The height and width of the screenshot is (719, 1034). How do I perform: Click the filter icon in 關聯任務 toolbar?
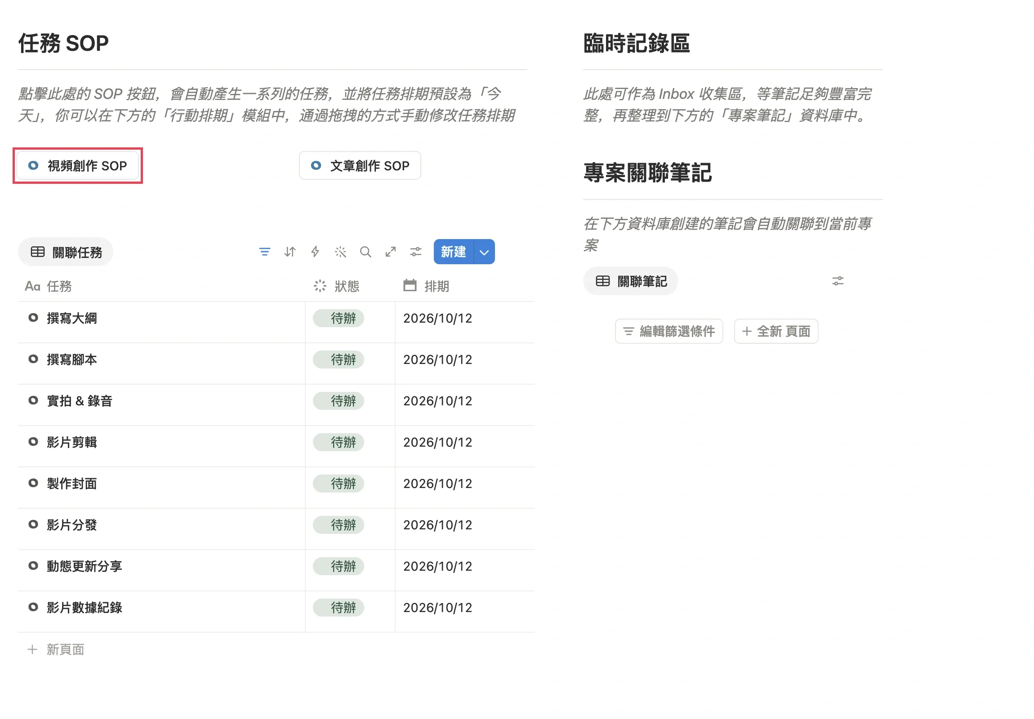[265, 252]
